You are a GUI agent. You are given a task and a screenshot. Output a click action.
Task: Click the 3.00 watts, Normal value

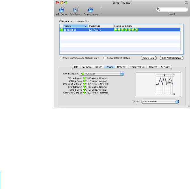(97, 87)
